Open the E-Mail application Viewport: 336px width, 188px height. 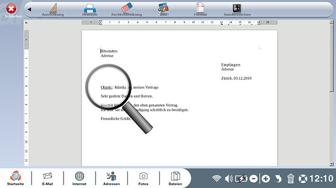point(48,178)
